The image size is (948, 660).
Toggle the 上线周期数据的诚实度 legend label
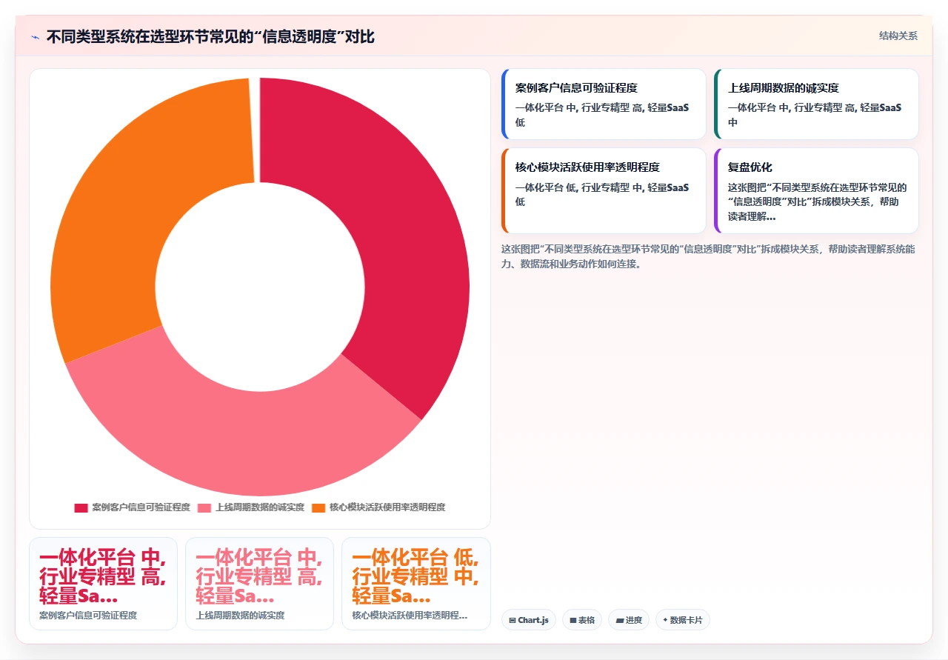click(260, 507)
